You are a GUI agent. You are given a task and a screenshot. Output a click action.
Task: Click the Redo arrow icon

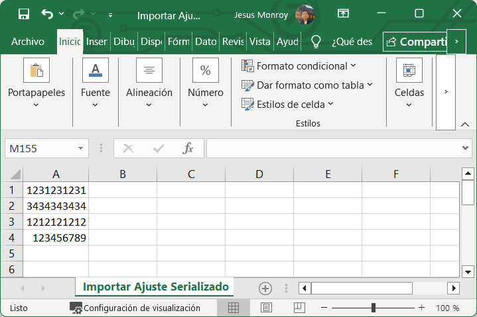point(79,14)
